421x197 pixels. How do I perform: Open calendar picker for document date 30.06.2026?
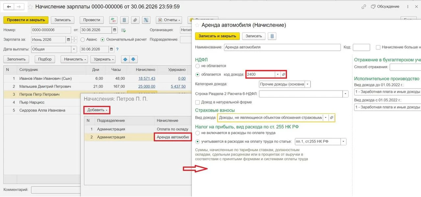(114, 30)
